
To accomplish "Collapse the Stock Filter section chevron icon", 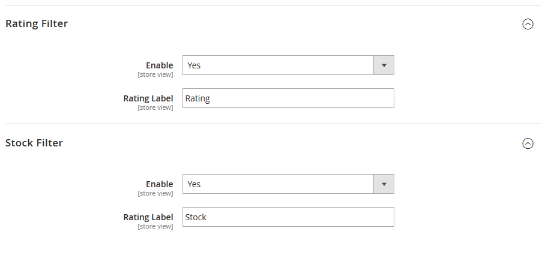I will (528, 143).
